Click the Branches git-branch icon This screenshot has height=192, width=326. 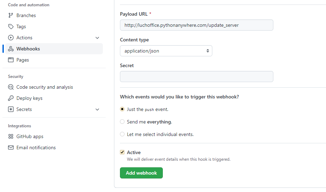point(10,15)
